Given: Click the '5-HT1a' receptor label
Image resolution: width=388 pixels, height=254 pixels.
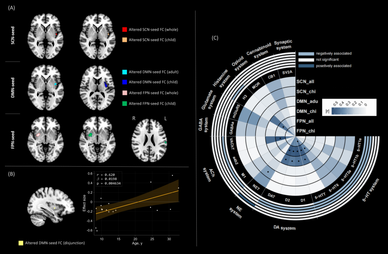Looking at the screenshot, I should 359,145.
